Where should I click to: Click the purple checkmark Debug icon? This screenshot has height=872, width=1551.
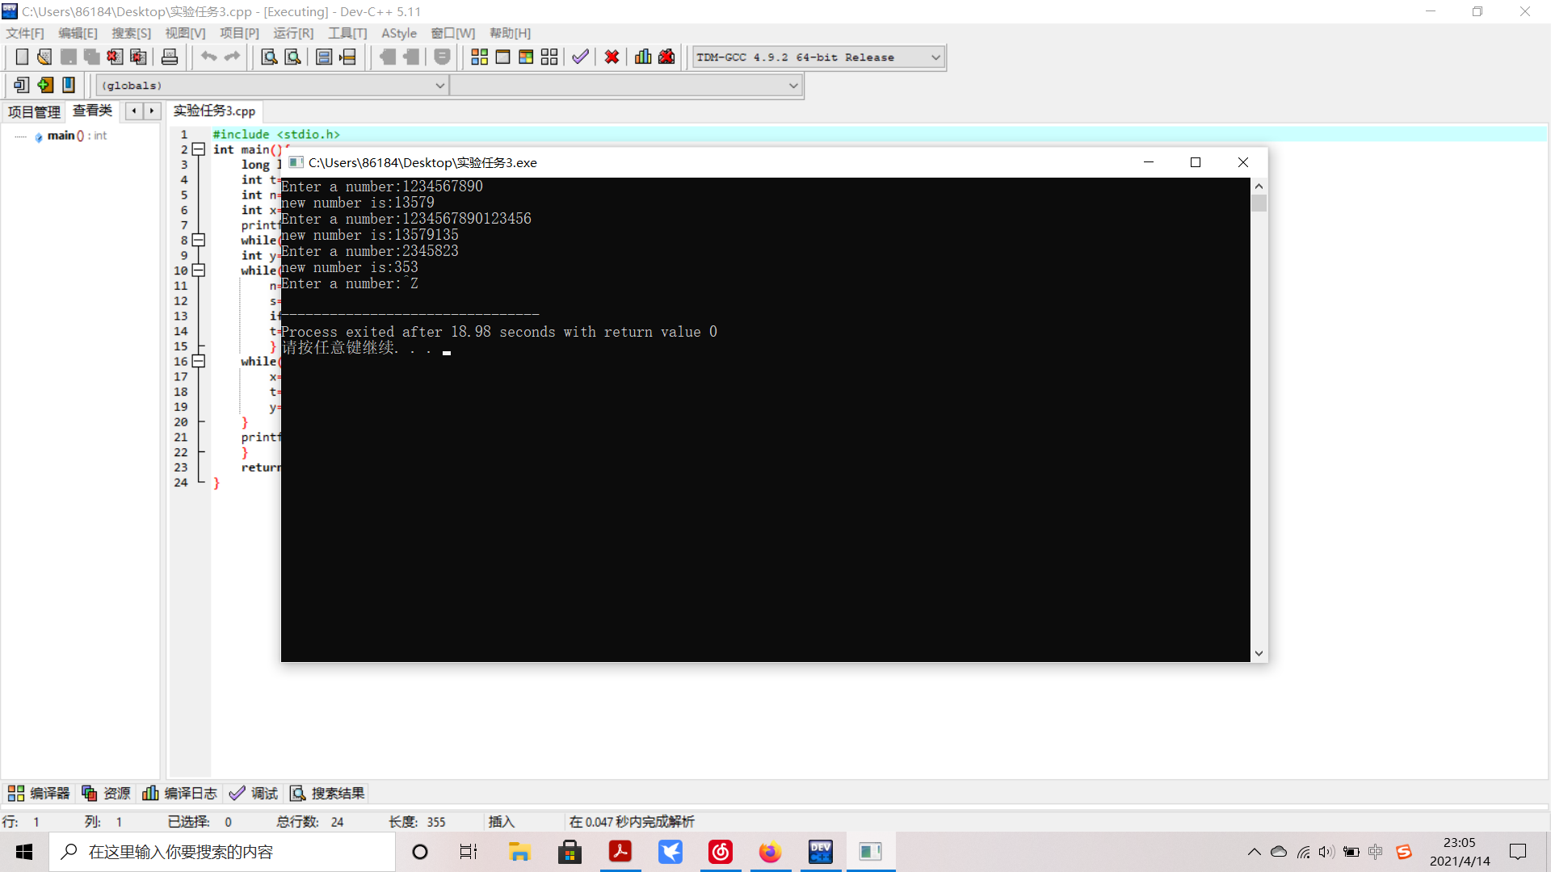click(x=580, y=57)
